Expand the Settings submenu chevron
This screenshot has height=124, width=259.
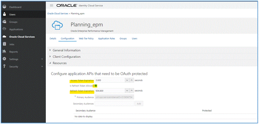[42, 59]
